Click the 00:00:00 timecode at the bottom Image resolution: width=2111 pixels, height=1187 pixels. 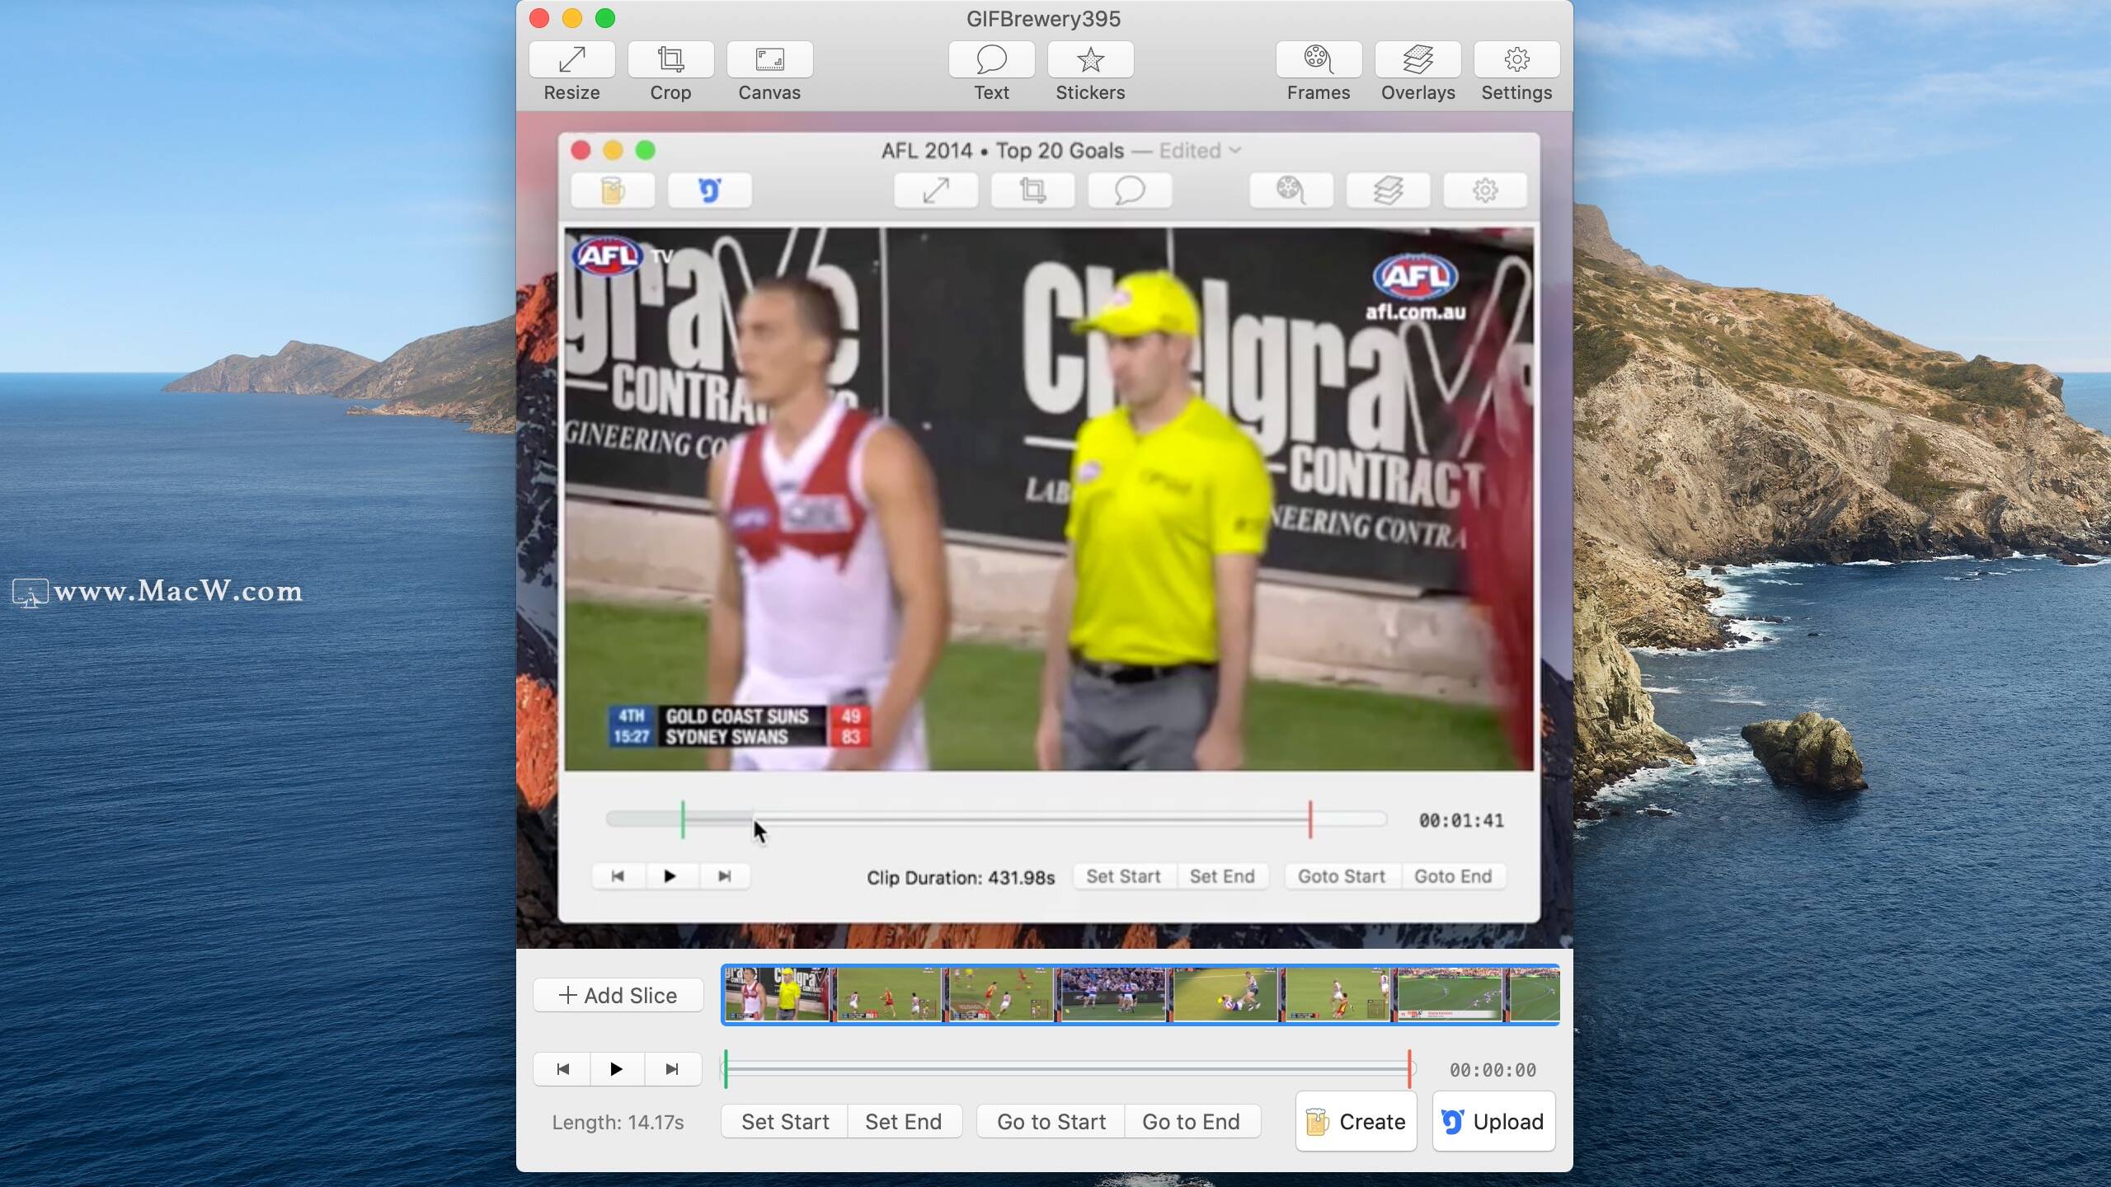coord(1493,1070)
